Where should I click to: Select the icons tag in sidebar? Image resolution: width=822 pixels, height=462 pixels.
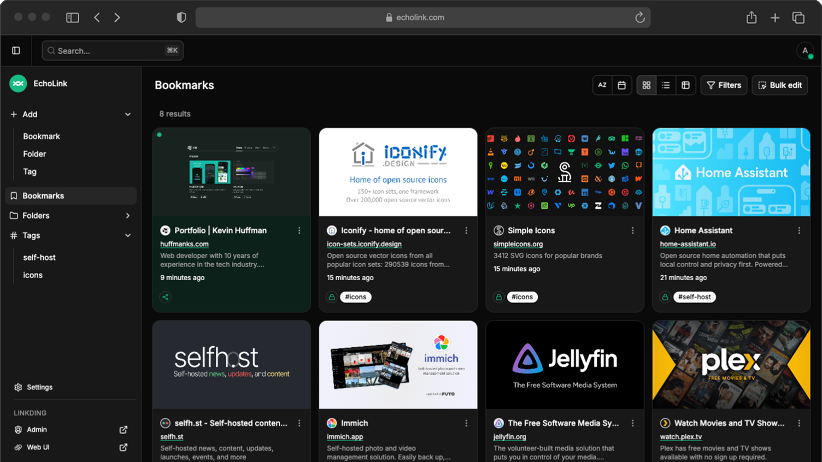point(33,275)
